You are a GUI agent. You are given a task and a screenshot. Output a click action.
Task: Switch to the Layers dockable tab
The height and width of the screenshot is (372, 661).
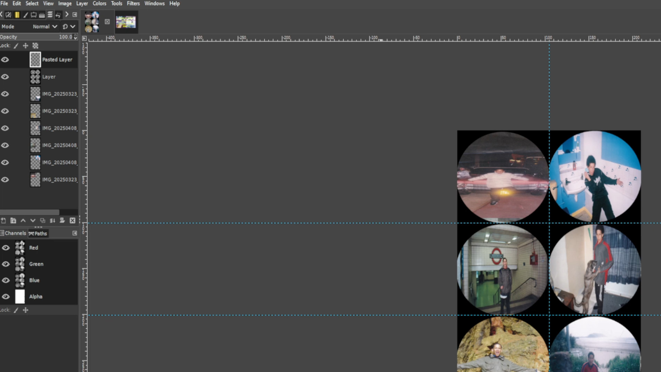coord(50,15)
